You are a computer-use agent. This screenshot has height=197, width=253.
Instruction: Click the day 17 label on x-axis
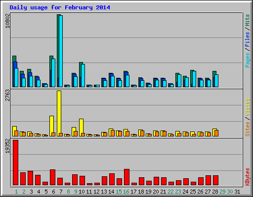[133, 192]
